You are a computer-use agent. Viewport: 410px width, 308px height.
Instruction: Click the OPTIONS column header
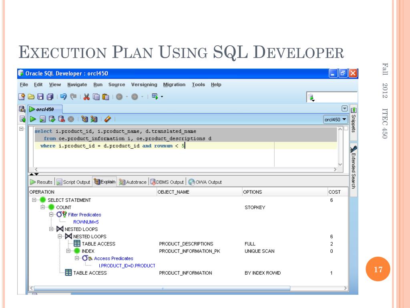coord(285,192)
